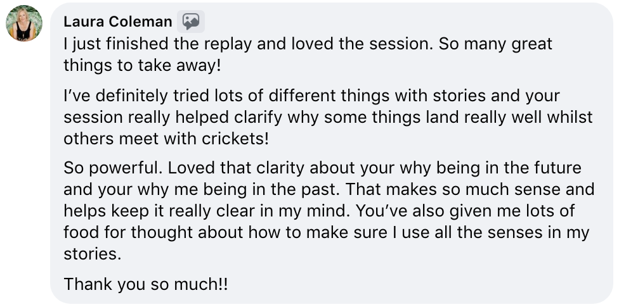Click the word "future" in the comment
This screenshot has width=619, height=307.
557,168
